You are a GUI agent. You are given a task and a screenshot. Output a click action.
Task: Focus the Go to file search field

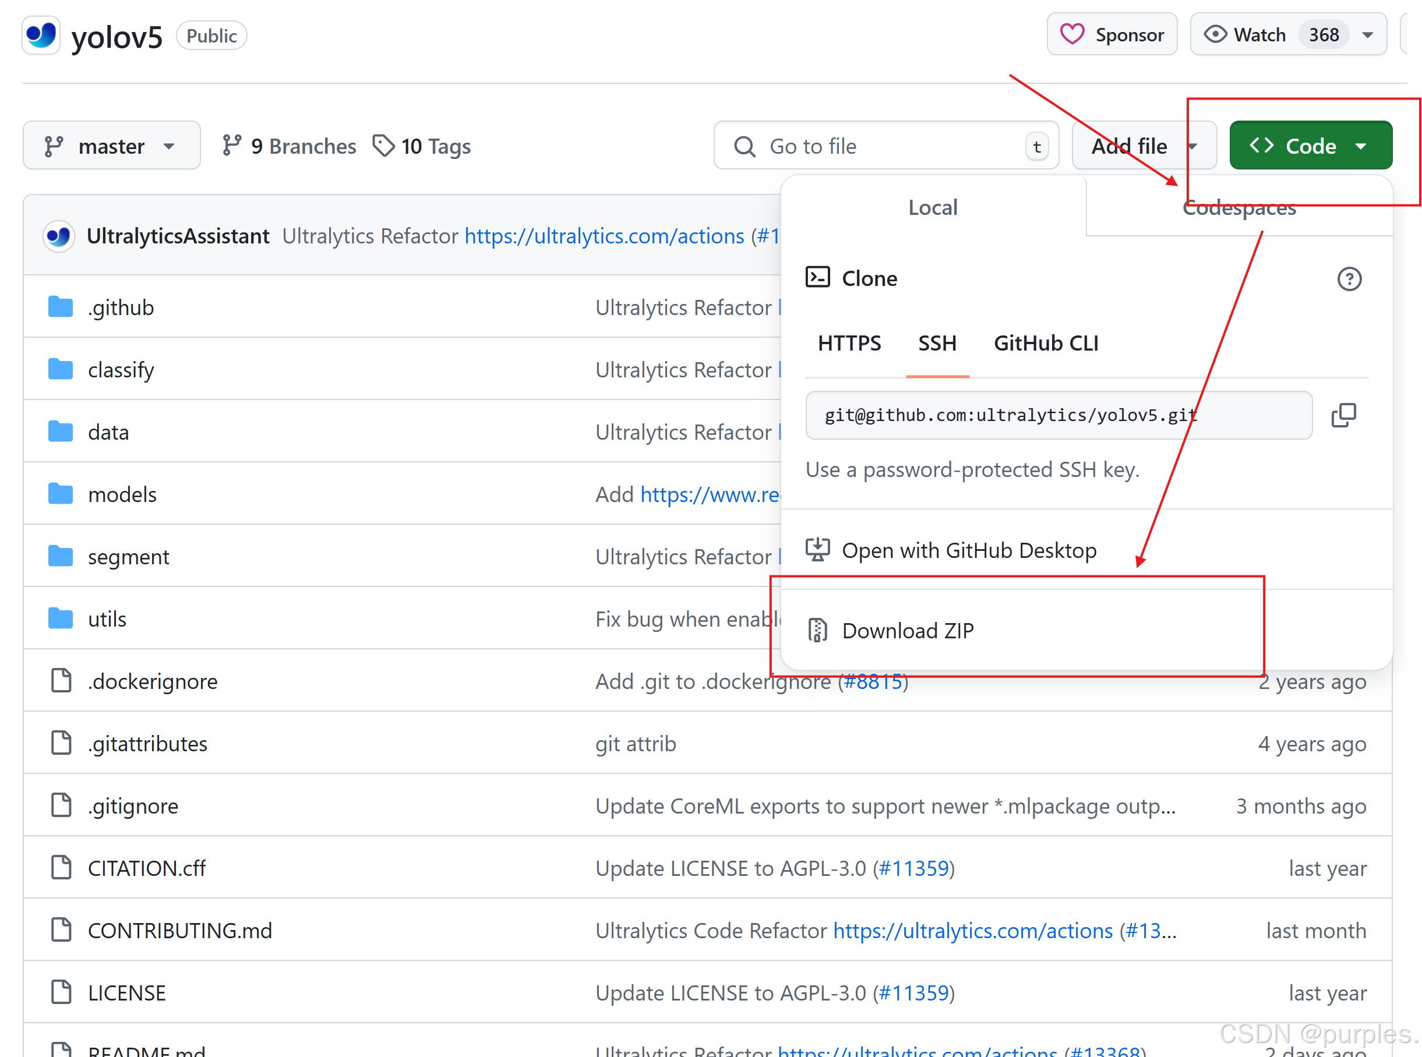tap(885, 145)
